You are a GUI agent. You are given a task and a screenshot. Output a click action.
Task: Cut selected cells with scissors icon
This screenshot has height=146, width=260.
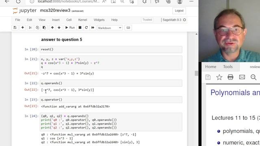[30, 28]
